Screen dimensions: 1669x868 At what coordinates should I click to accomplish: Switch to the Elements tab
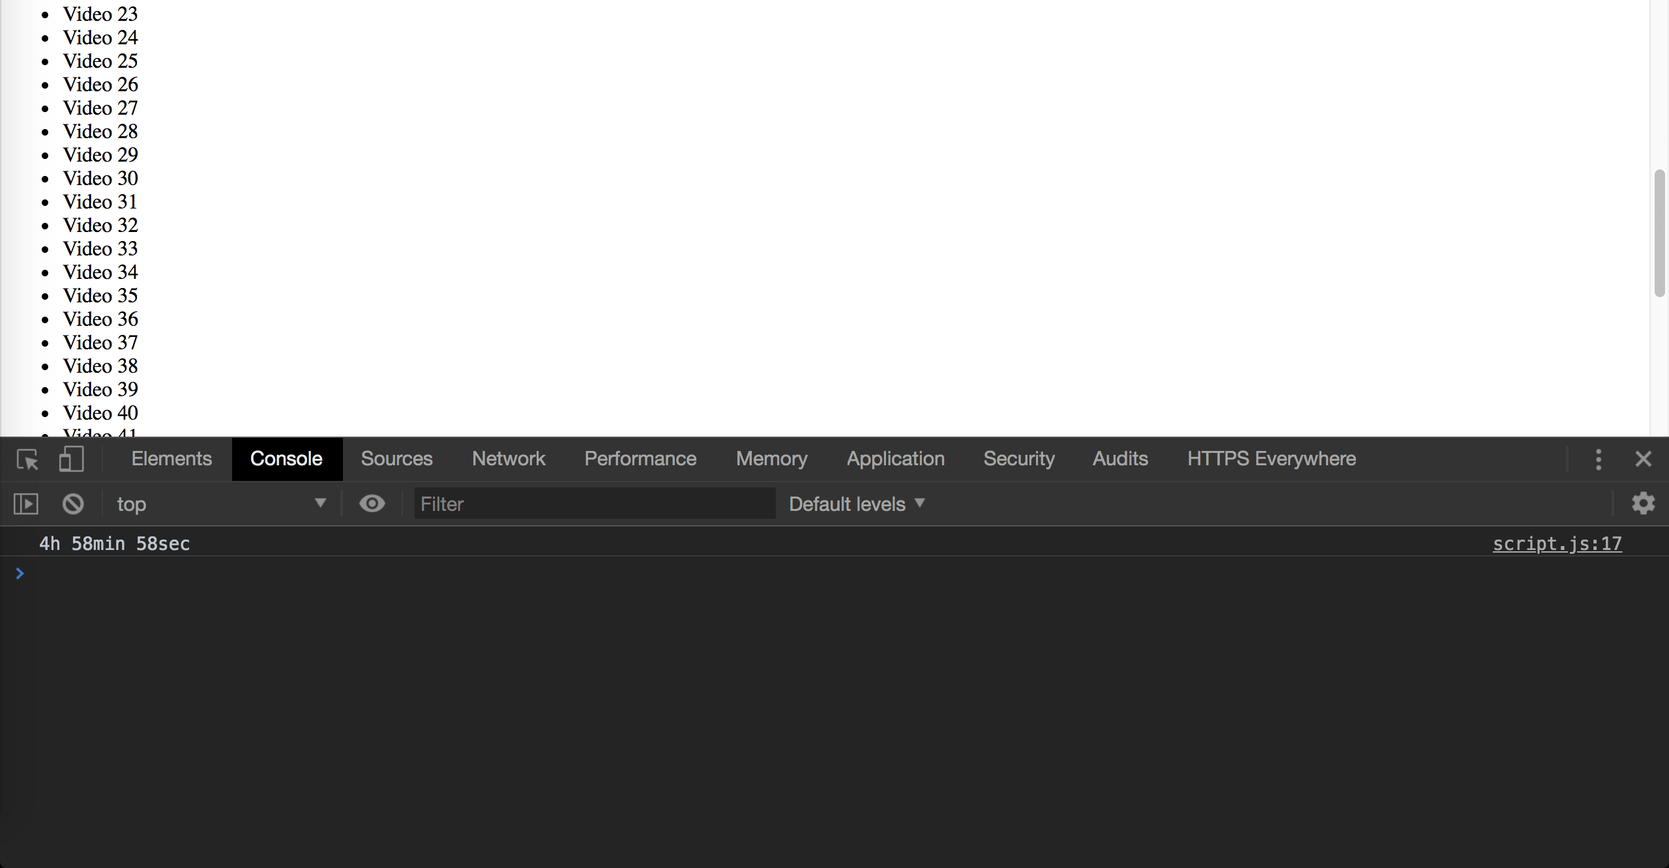click(x=171, y=459)
